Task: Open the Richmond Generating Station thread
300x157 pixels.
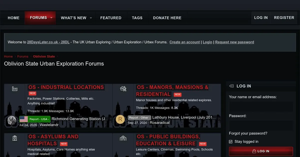Action: (x=80, y=119)
